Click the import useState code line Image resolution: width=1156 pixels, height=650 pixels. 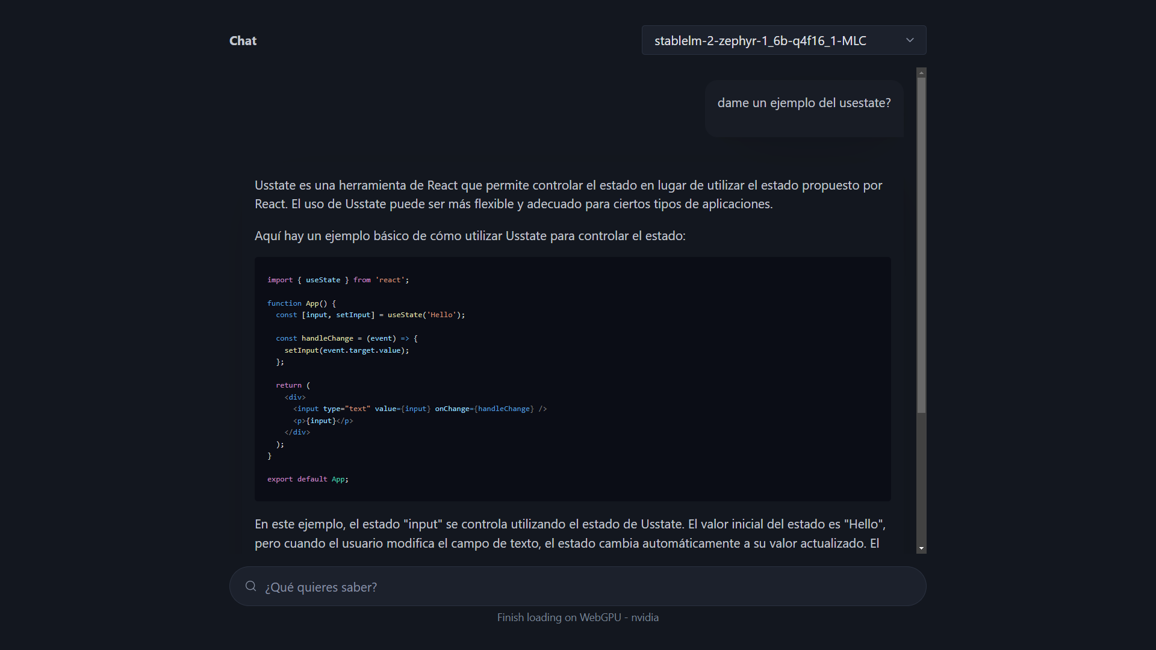[x=338, y=280]
